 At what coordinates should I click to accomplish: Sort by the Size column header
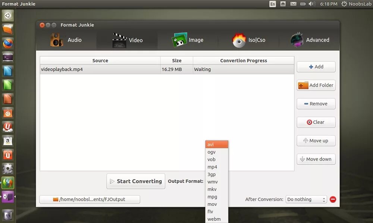coord(177,61)
